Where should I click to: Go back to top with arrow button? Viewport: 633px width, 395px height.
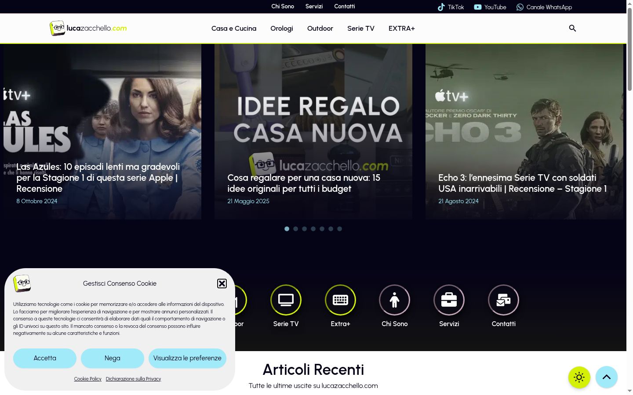607,377
